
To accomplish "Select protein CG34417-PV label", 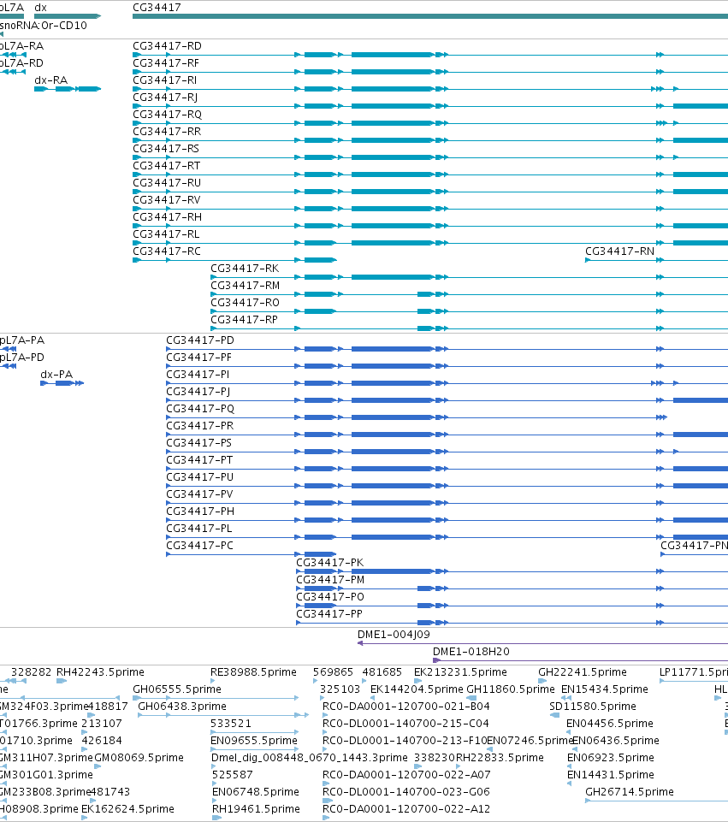I will (199, 494).
